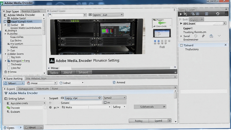Toggle the Srtting Satun checkbox

(x=6, y=99)
